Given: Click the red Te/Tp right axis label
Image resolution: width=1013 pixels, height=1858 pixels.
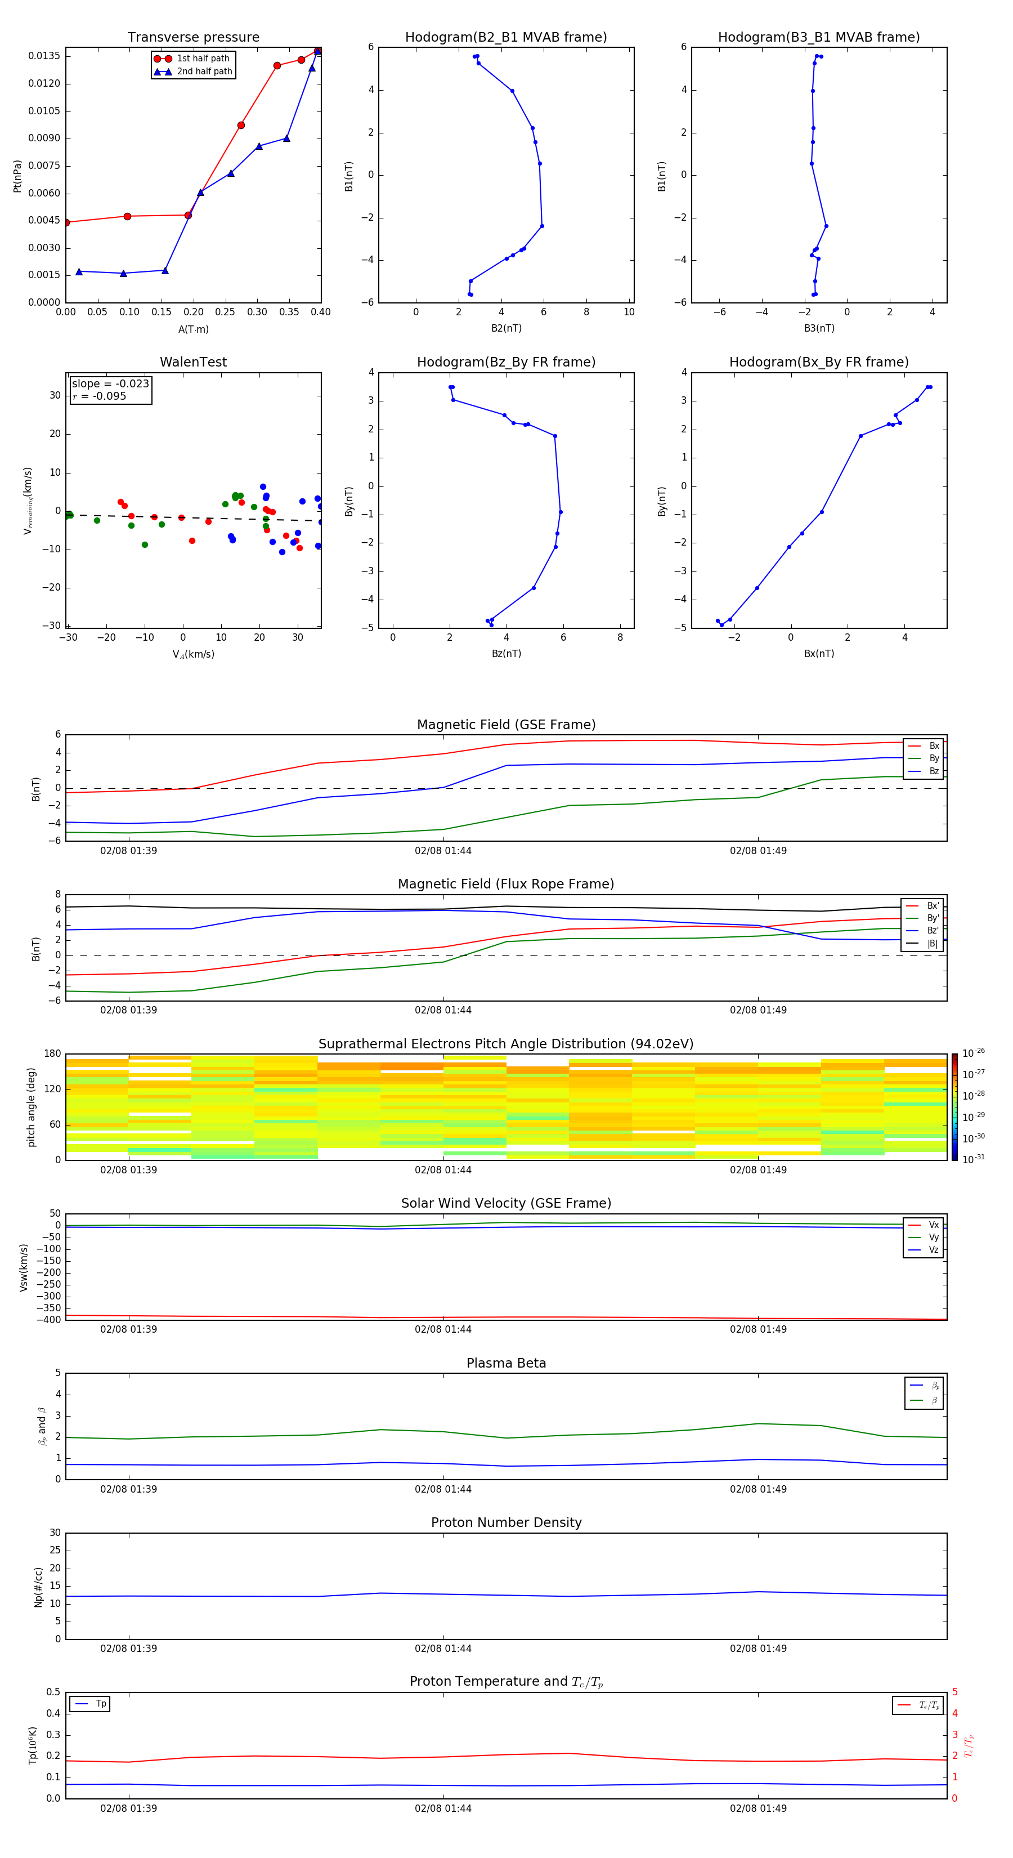Looking at the screenshot, I should 969,1745.
